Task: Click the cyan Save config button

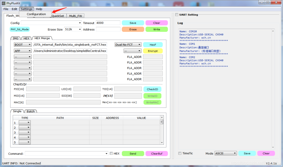Action: point(133,23)
